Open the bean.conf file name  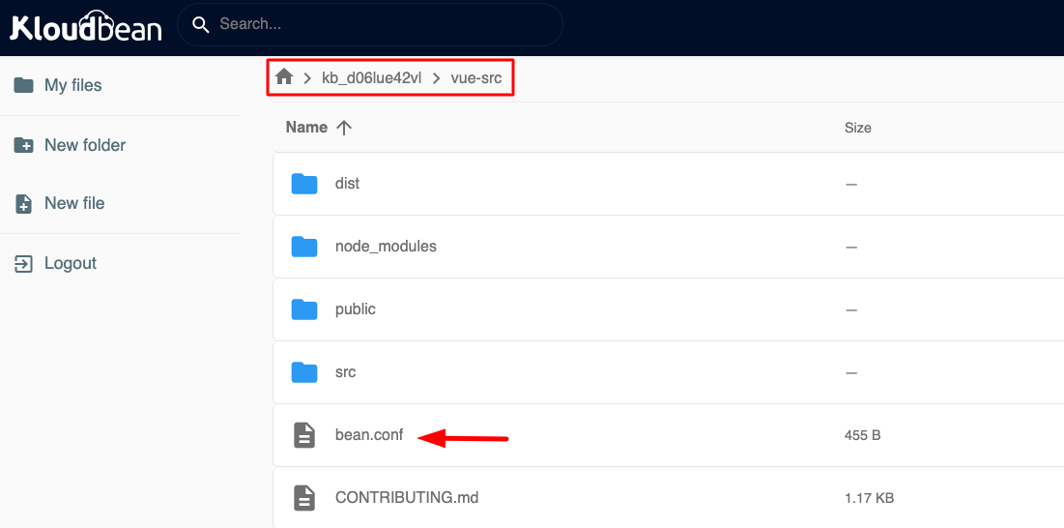[369, 435]
